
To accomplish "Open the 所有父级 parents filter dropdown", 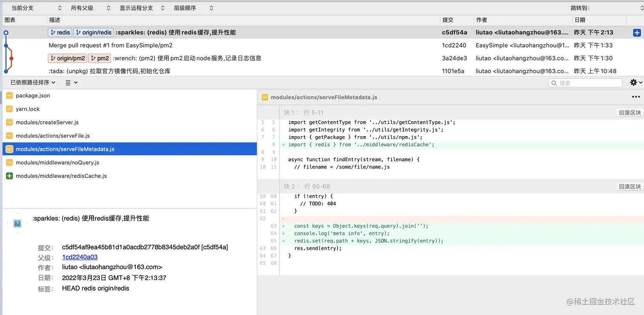I will (91, 8).
